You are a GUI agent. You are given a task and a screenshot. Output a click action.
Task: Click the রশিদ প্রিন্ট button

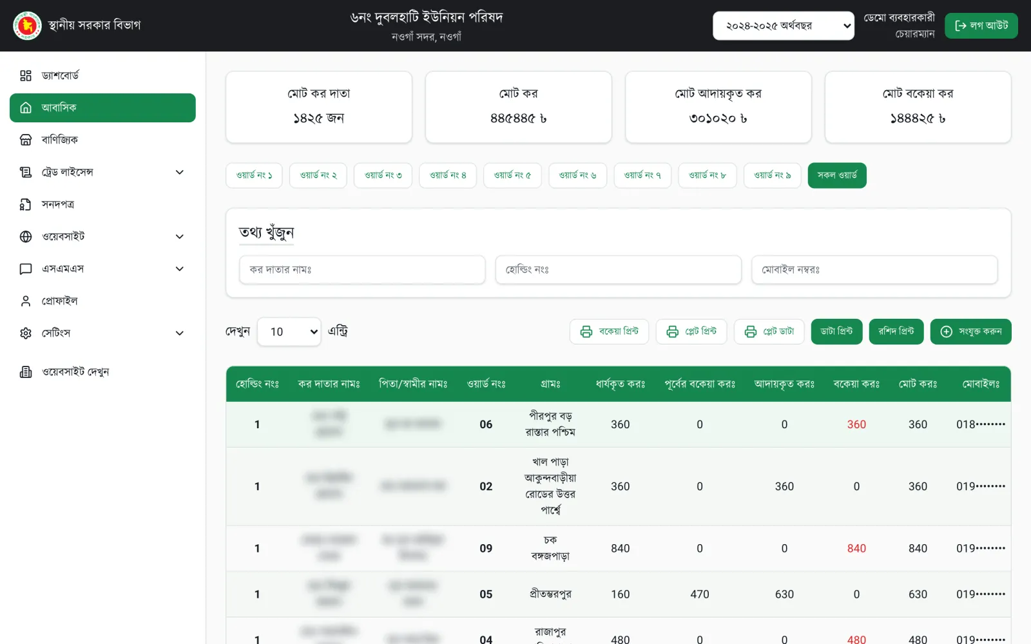coord(896,332)
